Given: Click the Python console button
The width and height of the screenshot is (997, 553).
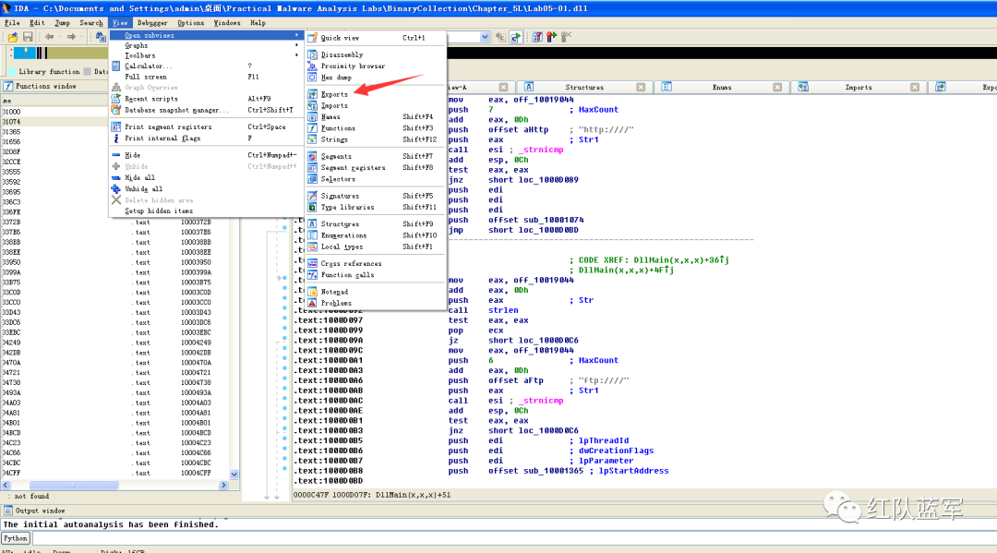Looking at the screenshot, I should pyautogui.click(x=16, y=538).
